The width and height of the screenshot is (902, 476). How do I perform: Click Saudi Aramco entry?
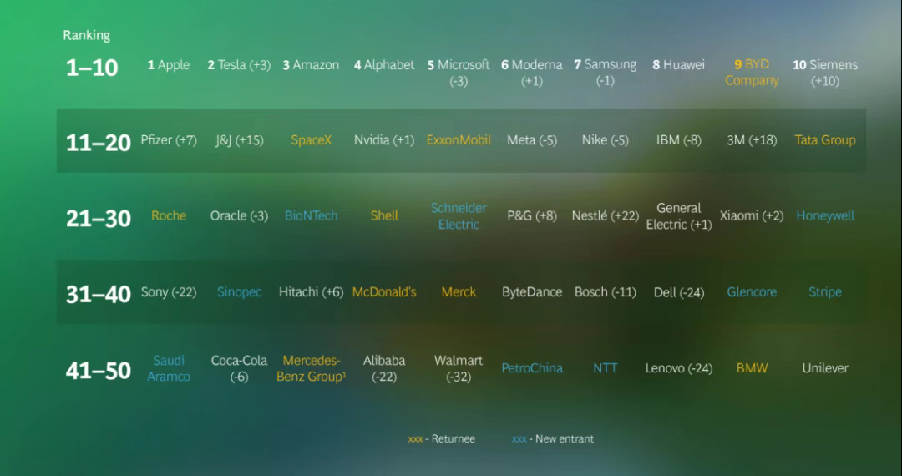[x=169, y=368]
